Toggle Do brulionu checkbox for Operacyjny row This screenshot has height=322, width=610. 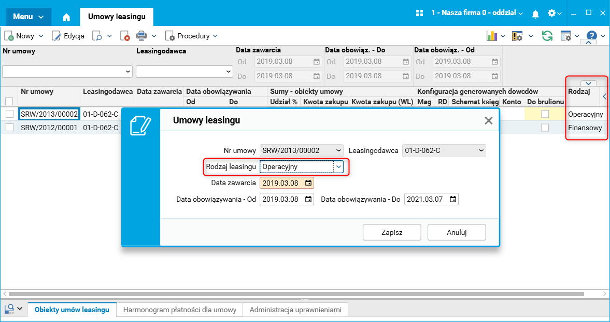click(545, 114)
